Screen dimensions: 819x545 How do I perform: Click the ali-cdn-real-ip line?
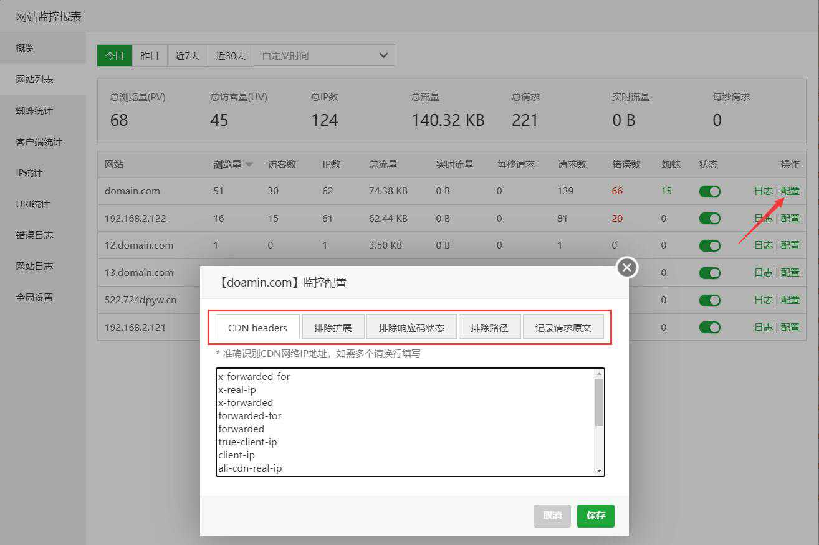pyautogui.click(x=250, y=468)
